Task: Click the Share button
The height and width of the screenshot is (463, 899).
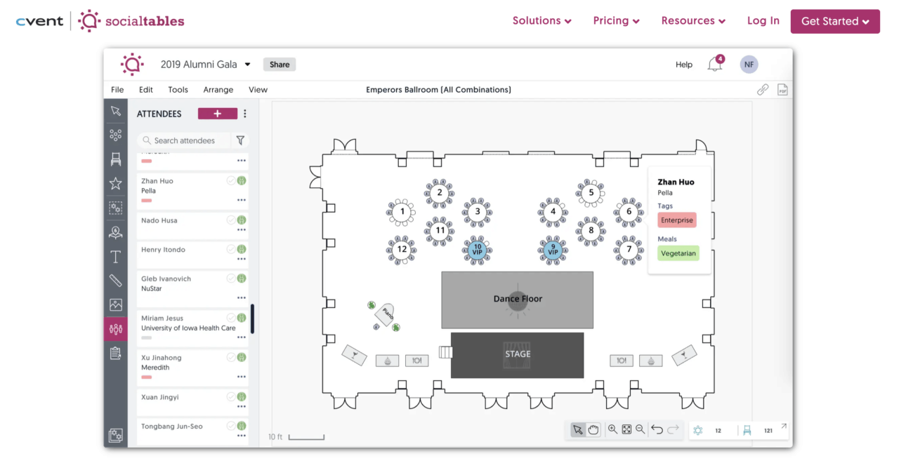Action: click(x=279, y=64)
